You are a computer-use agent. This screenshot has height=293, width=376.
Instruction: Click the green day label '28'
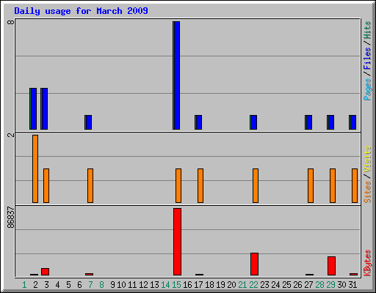[319, 285]
